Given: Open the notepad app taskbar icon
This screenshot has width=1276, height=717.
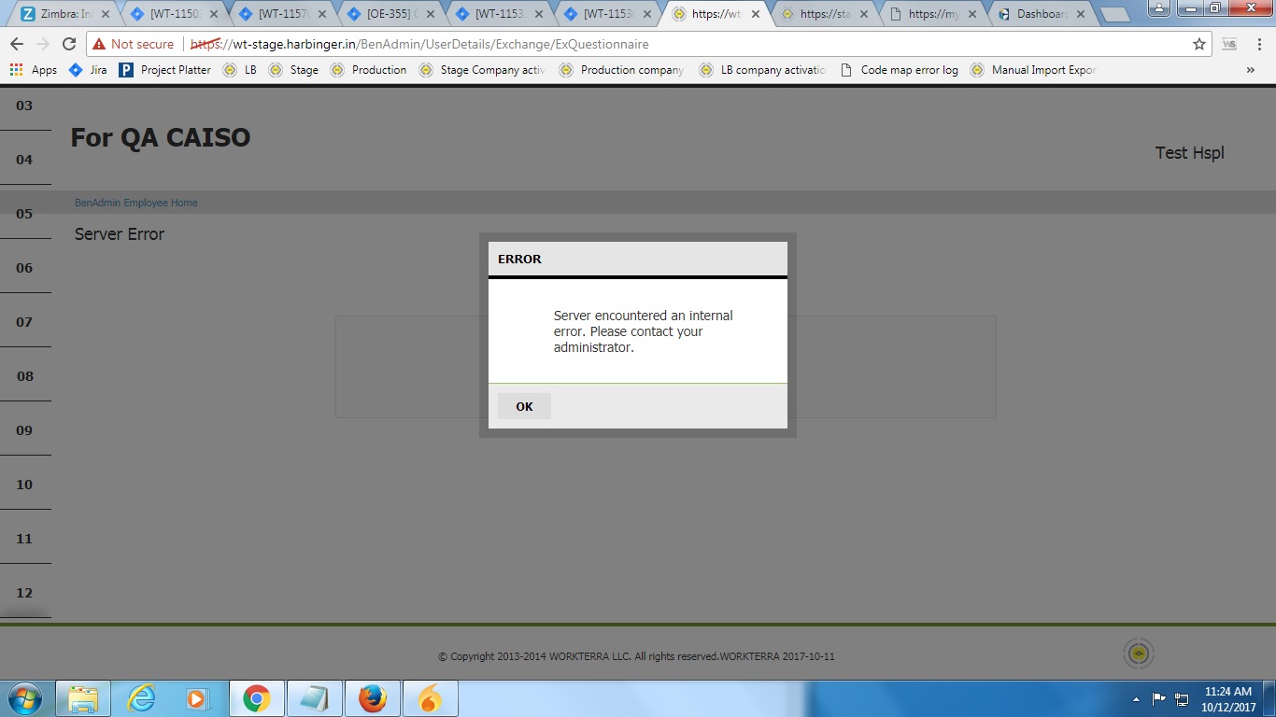Looking at the screenshot, I should 314,698.
